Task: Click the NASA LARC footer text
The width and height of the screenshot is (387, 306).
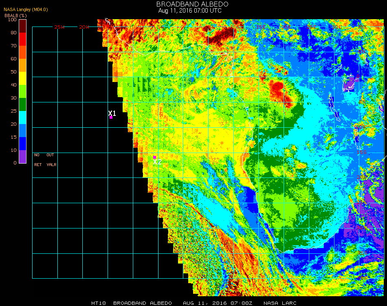Action: click(280, 303)
